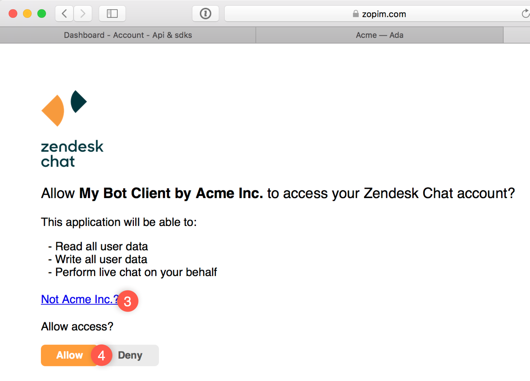Maximize the window with the green button
The image size is (530, 381).
coord(42,13)
